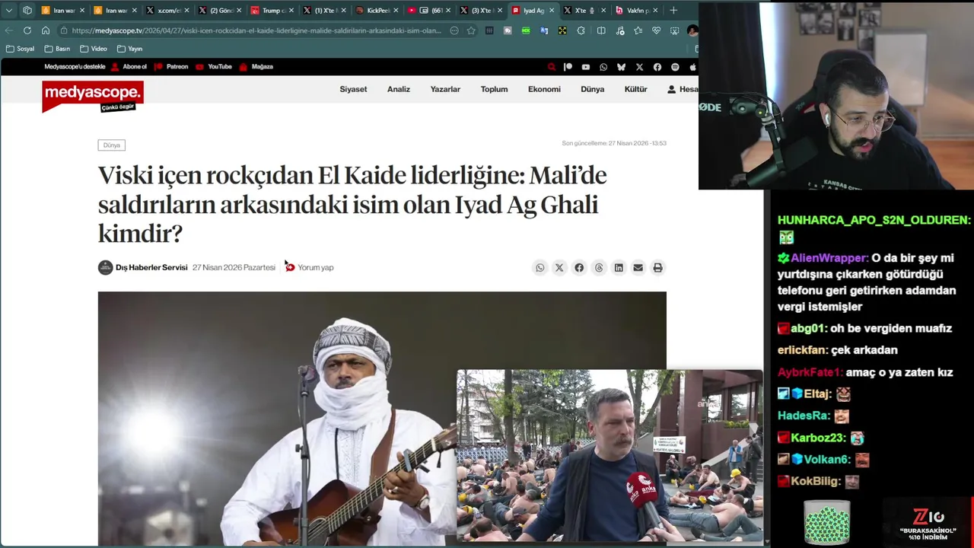Open Analiz section
Viewport: 974px width, 548px height.
(x=399, y=90)
